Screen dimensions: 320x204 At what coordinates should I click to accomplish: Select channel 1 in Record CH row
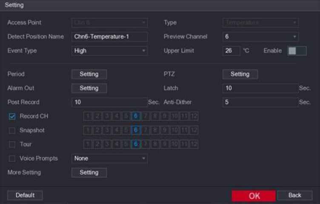[87, 116]
